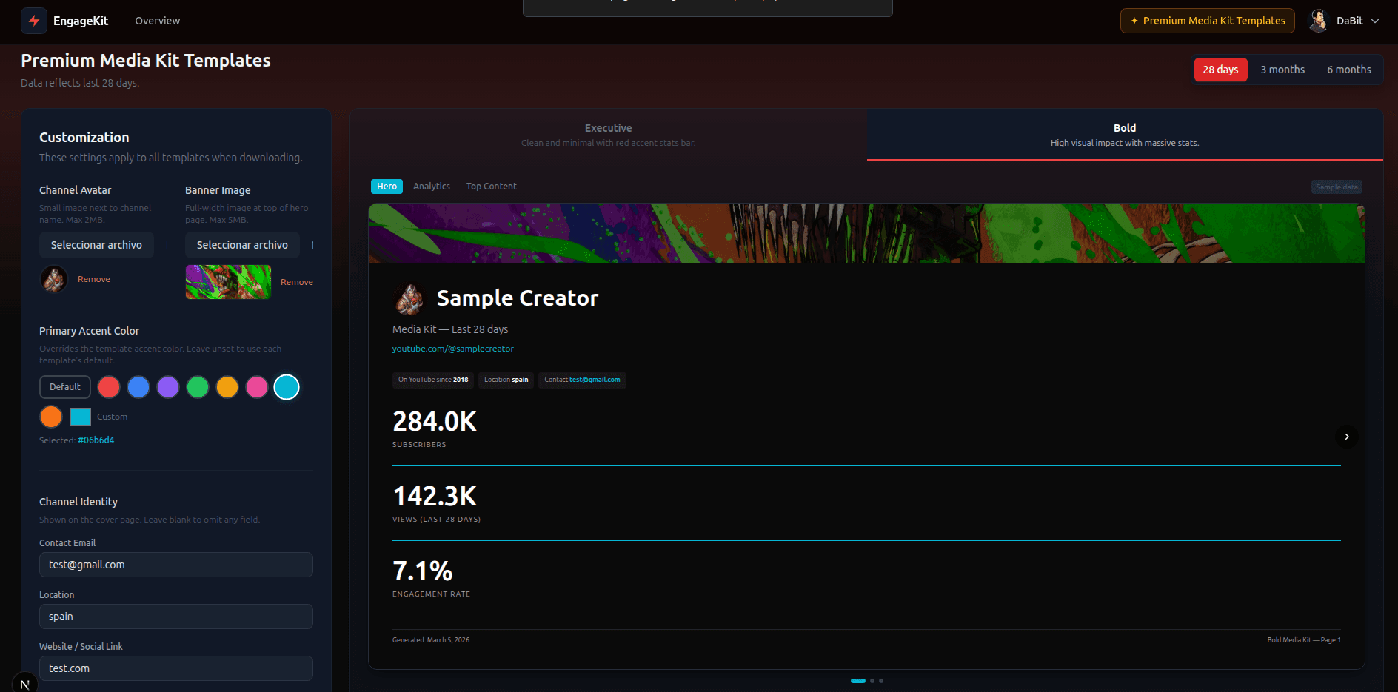Screen dimensions: 1398x692
Task: Open the custom color picker square
Action: [81, 417]
